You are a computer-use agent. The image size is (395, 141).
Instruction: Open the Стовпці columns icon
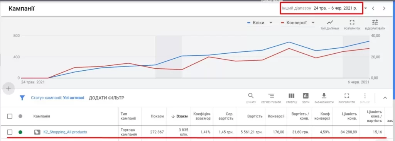[291, 96]
